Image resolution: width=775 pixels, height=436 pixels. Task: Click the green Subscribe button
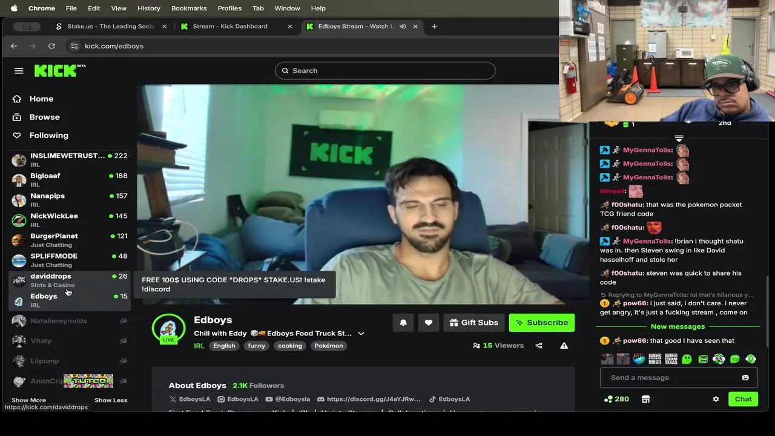click(542, 323)
